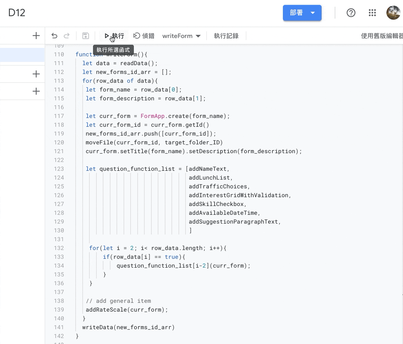The width and height of the screenshot is (403, 344).
Task: Click the undo arrow icon
Action: 54,36
